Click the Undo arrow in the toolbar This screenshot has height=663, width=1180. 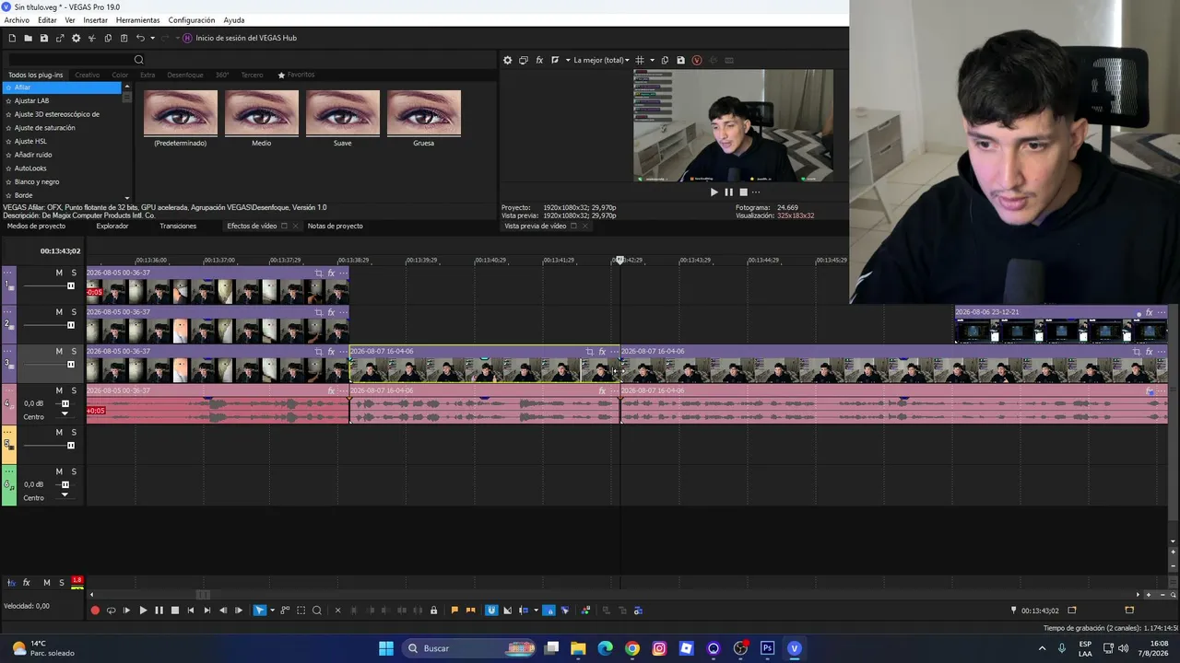140,38
